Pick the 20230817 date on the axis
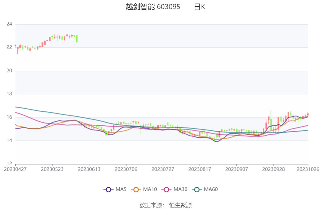 [200, 169]
